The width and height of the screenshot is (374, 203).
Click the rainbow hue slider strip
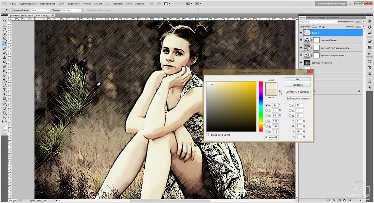(x=261, y=106)
